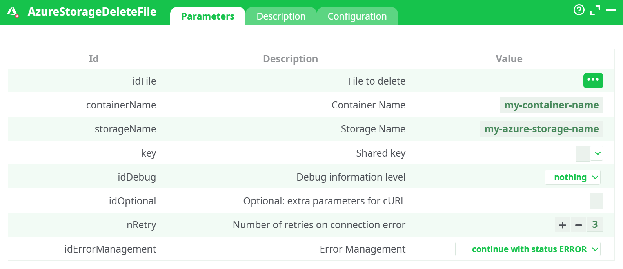
Task: Open file picker ellipsis button for idFile
Action: coord(593,81)
